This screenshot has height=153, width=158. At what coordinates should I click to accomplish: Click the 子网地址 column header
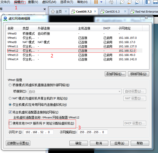130,28
